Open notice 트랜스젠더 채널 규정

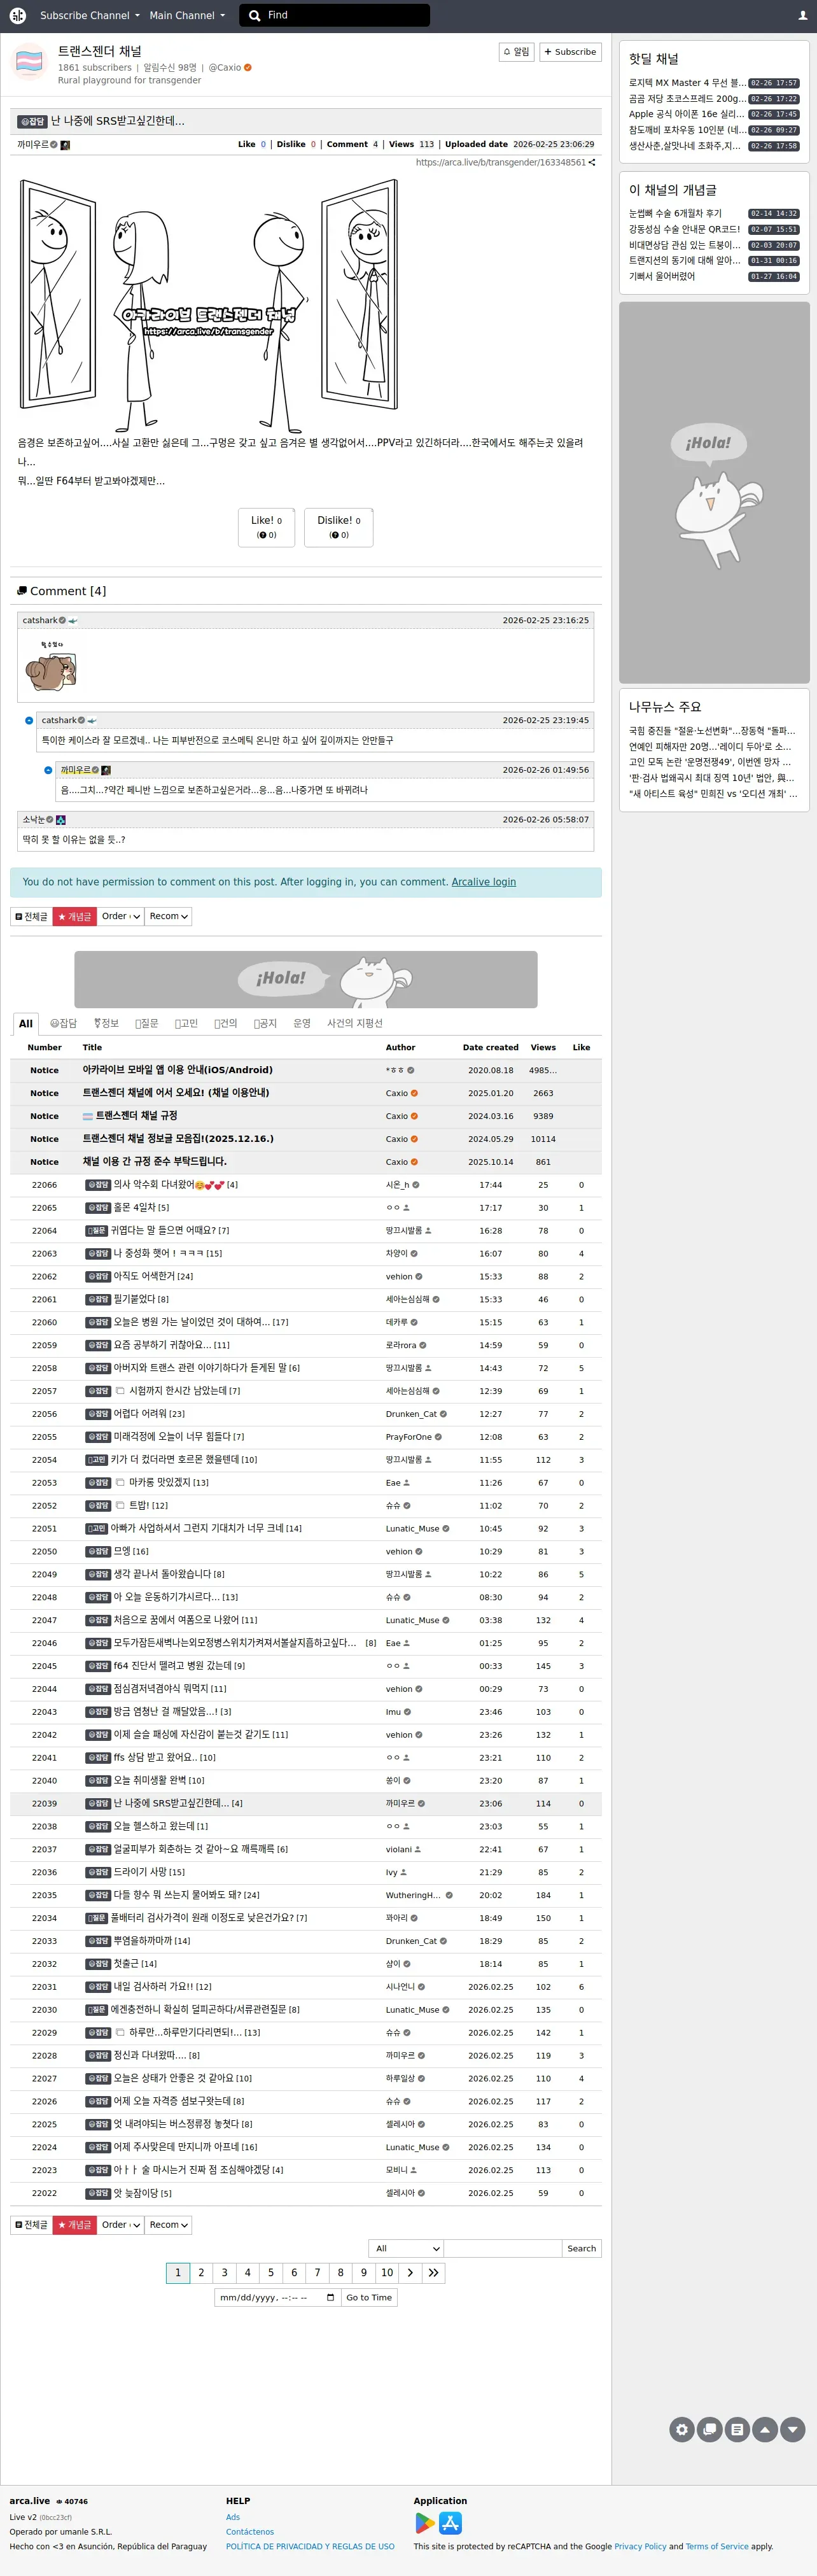[x=136, y=1115]
